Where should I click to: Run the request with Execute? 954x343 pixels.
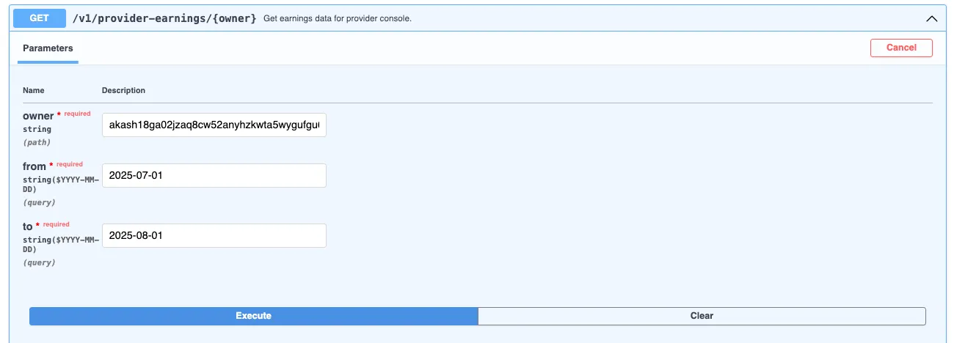point(253,316)
